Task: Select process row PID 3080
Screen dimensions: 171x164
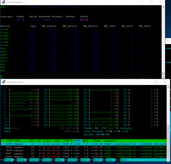Action: click(x=84, y=144)
